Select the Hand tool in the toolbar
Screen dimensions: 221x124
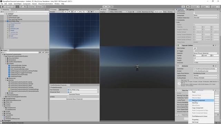click(x=3, y=7)
